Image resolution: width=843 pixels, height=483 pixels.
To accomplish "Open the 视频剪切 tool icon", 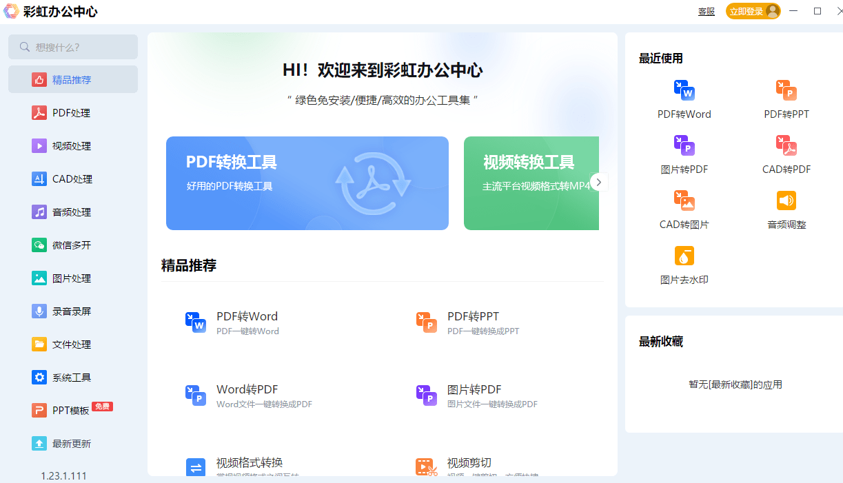I will 427,466.
